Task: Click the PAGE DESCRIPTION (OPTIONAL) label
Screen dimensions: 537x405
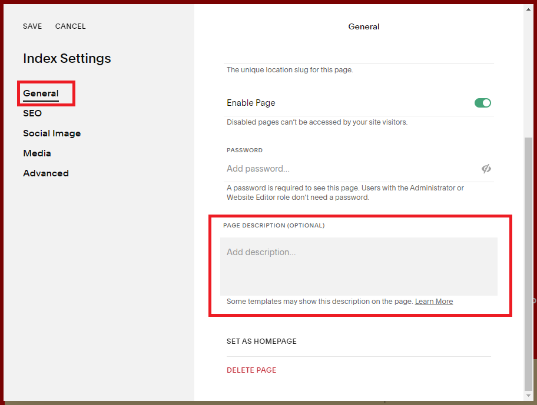Action: point(274,226)
